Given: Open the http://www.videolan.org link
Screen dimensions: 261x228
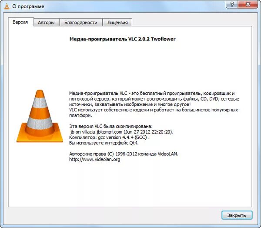Looking at the screenshot, I should click(x=94, y=159).
